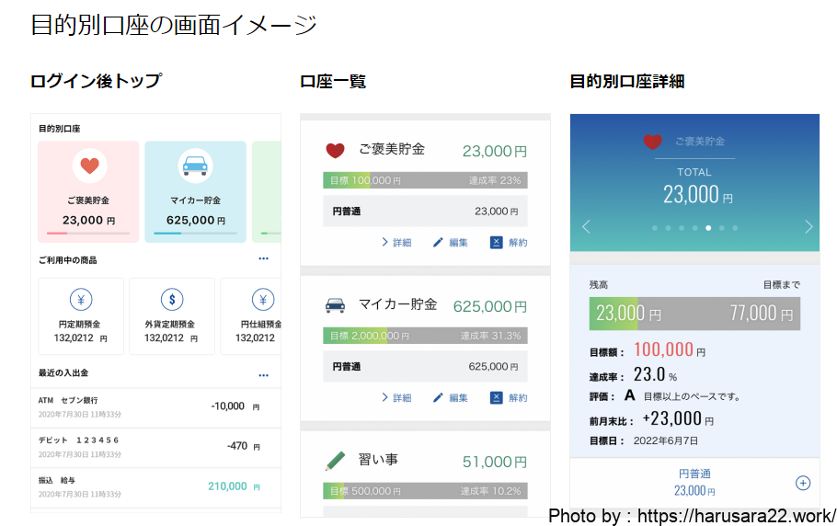
Task: Click the heart icon on ご褒美貯金 card
Action: click(89, 166)
